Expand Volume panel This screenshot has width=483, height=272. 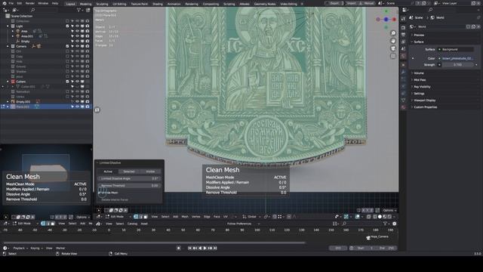[419, 73]
